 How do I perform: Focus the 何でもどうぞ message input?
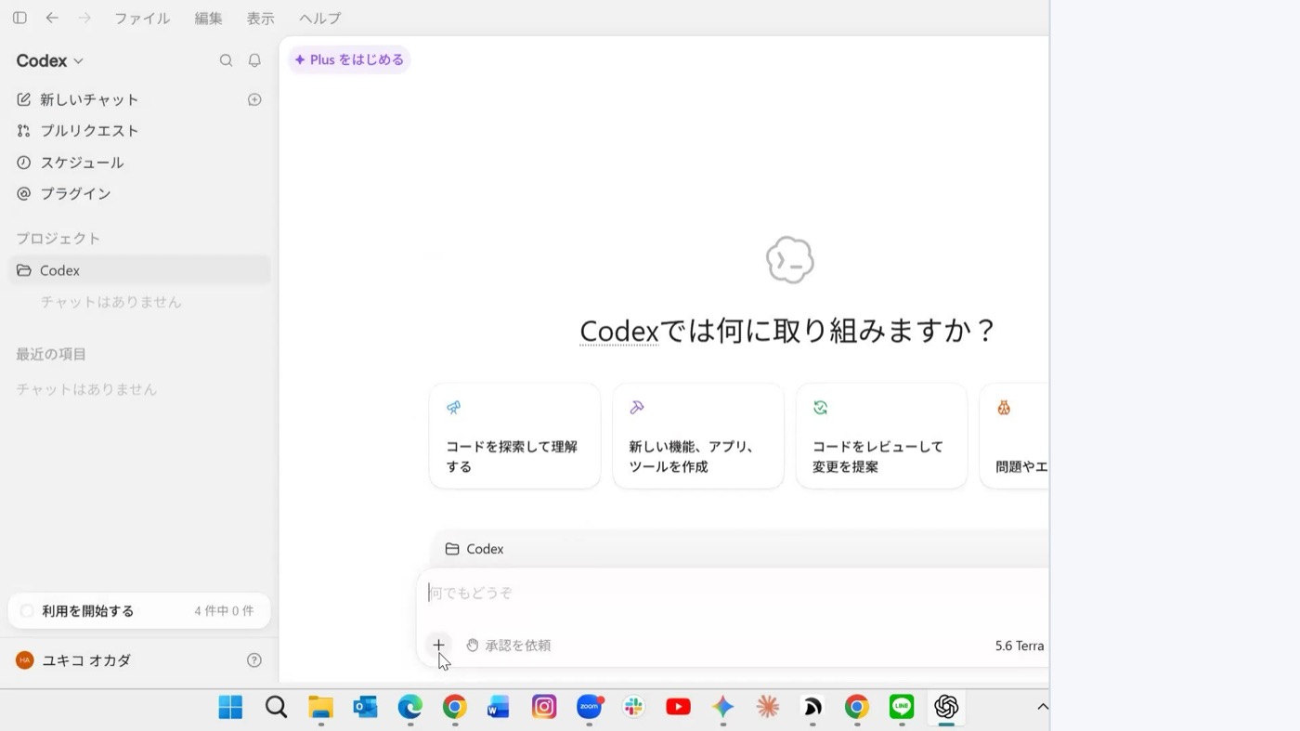coord(734,593)
